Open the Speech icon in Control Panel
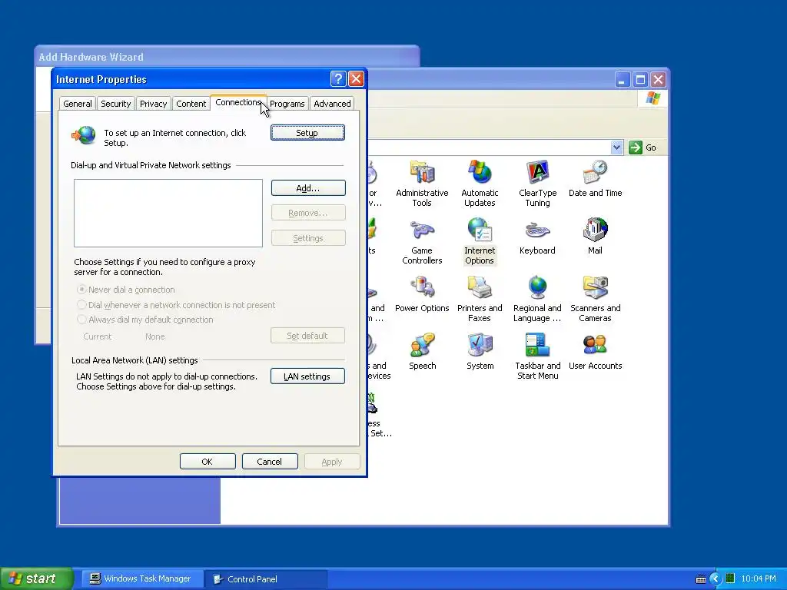Viewport: 787px width, 590px height. pos(422,352)
